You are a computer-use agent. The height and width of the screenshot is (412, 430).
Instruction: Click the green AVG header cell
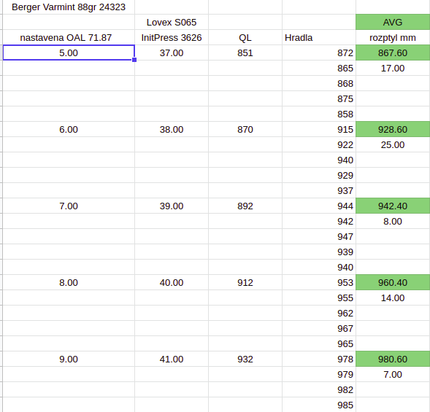(x=393, y=22)
